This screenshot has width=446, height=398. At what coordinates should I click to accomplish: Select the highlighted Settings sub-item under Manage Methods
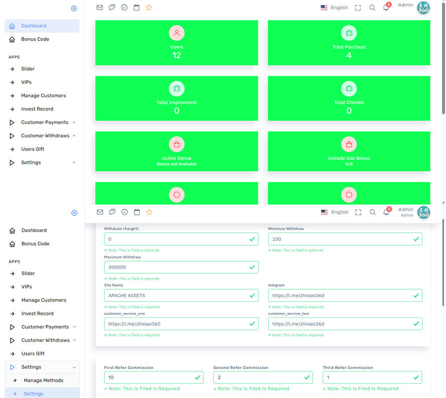tap(34, 393)
